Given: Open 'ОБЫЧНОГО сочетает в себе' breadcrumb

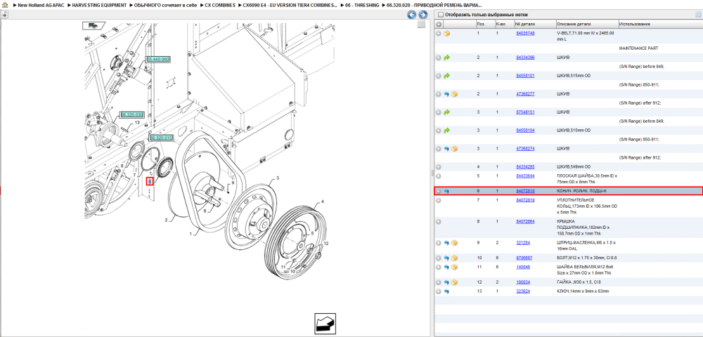Looking at the screenshot, I should [x=165, y=6].
